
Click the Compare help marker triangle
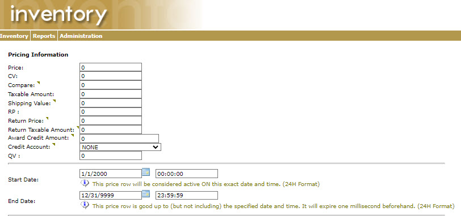tap(38, 84)
